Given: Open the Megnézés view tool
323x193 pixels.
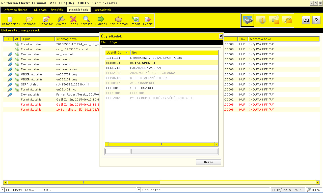Looking at the screenshot, I should pyautogui.click(x=29, y=20).
